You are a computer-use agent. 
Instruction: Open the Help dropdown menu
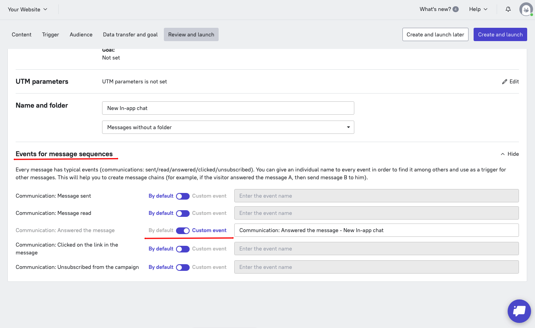[x=478, y=9]
